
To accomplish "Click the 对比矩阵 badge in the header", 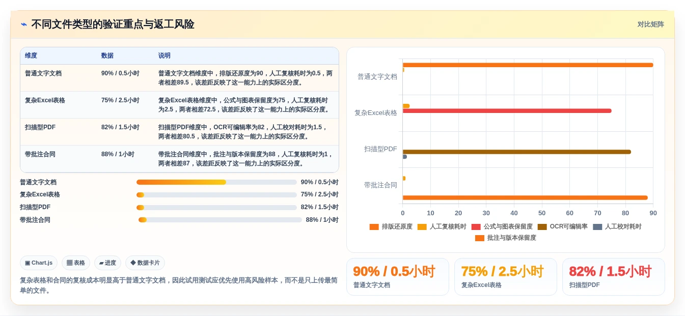I will [x=650, y=24].
